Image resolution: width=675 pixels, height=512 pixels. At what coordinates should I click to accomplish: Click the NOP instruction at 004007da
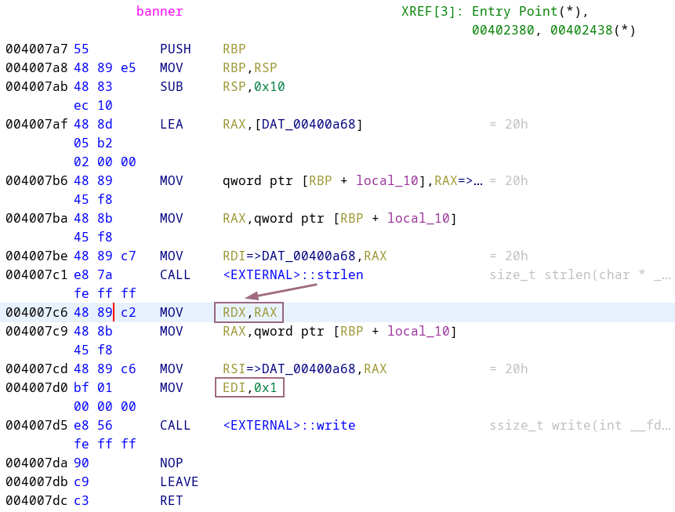coord(172,463)
